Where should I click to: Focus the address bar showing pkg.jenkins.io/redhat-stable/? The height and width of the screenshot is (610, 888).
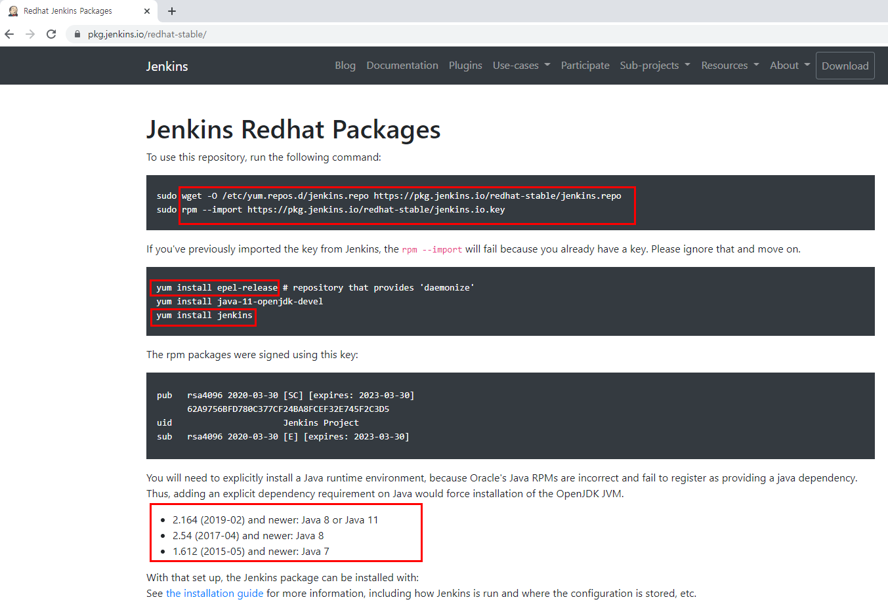point(476,34)
